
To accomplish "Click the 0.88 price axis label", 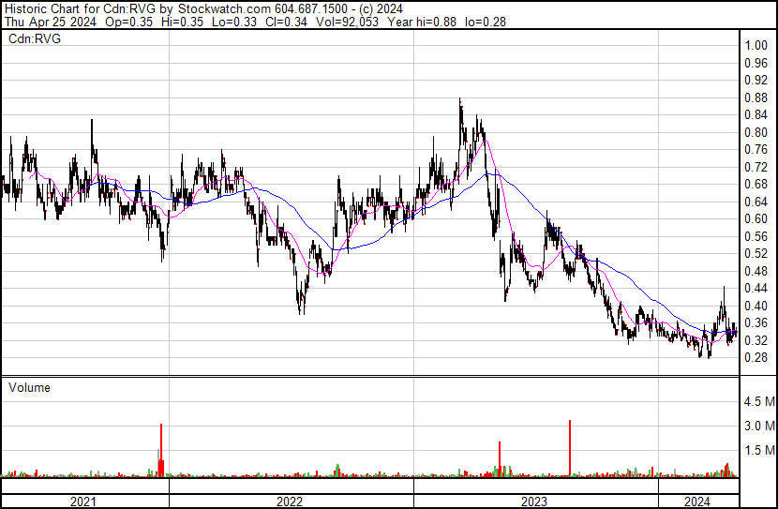I will click(756, 97).
